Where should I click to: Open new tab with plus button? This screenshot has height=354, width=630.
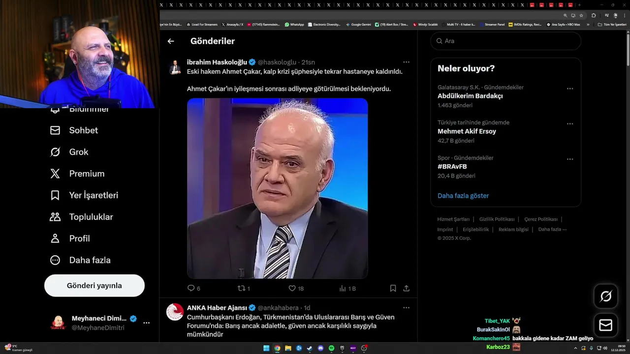[x=579, y=5]
